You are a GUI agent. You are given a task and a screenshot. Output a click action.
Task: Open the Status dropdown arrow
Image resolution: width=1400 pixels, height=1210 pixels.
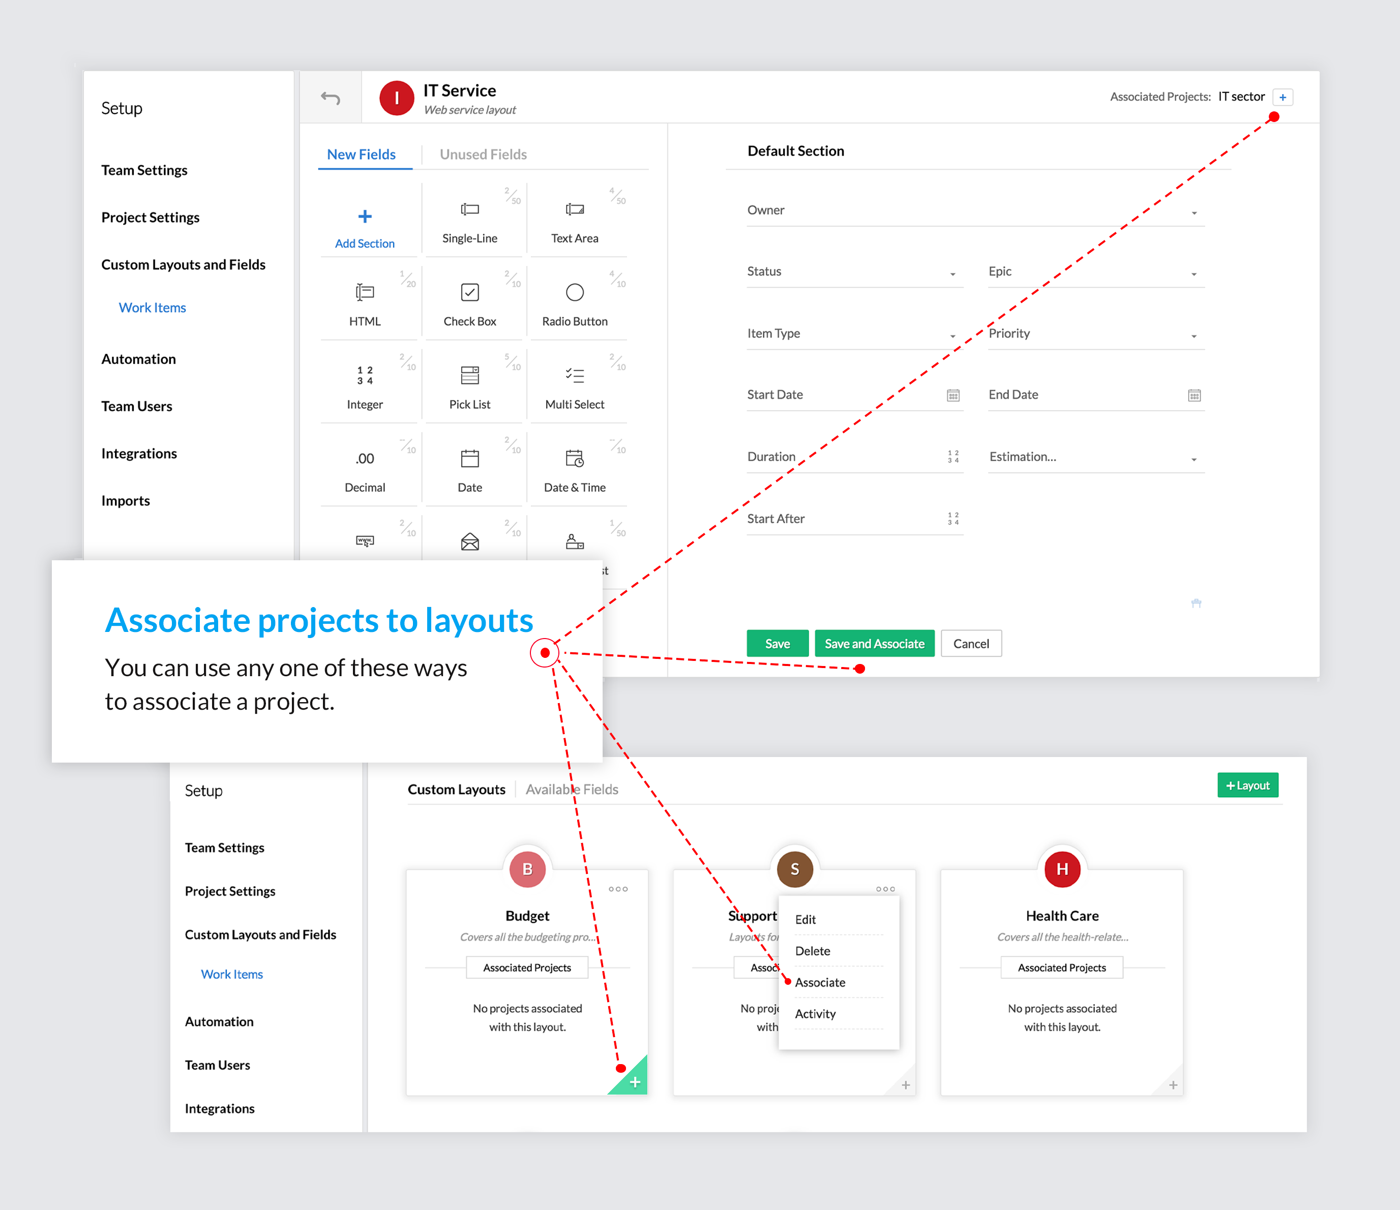(x=952, y=275)
